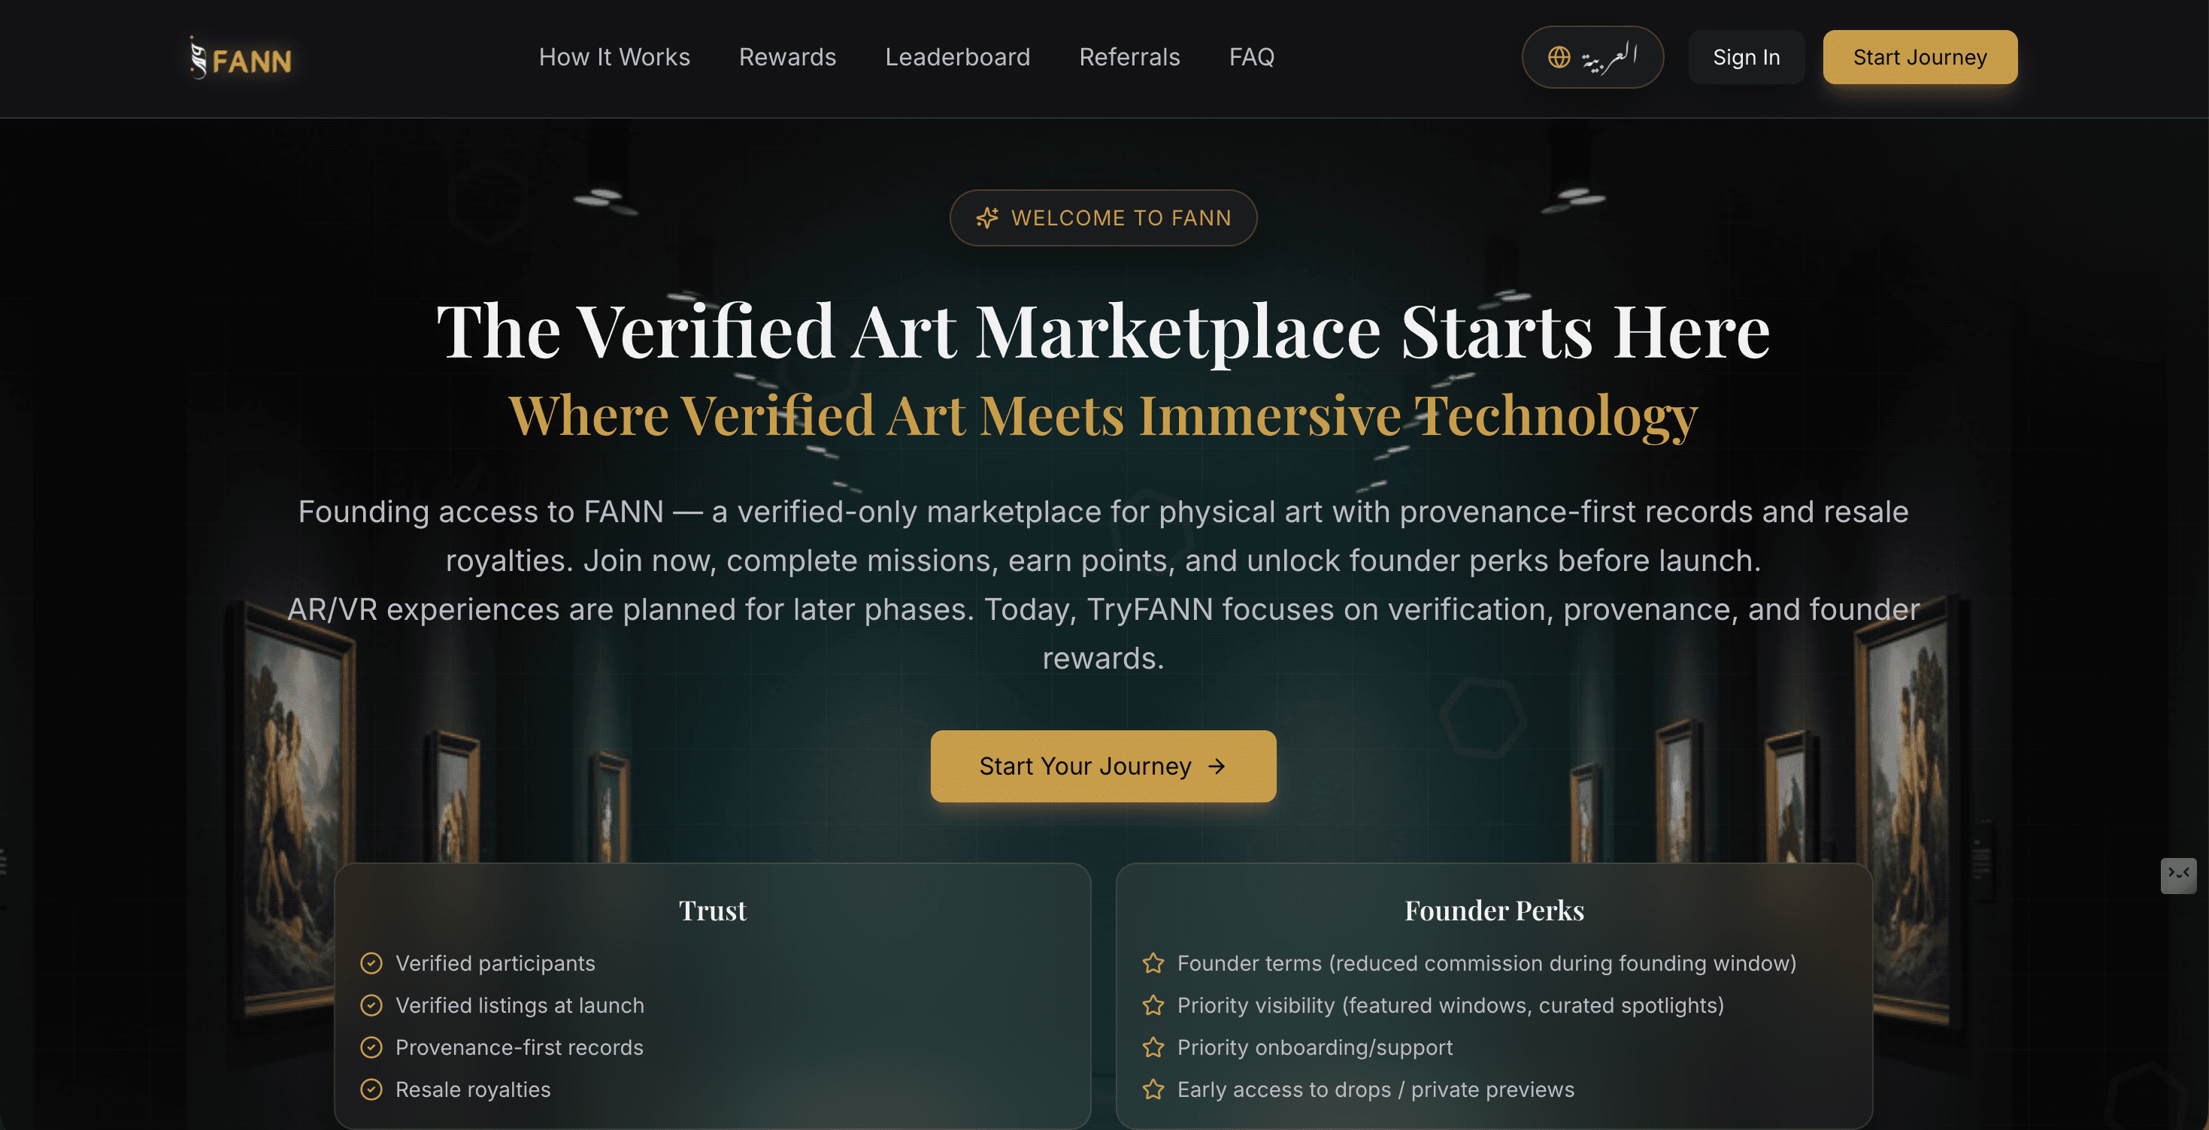Click the globe language icon
Image resolution: width=2209 pixels, height=1130 pixels.
1558,57
